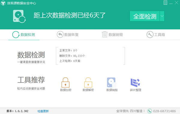
Task: Click the 上次检测: 6天前 line
Action: [x=70, y=61]
